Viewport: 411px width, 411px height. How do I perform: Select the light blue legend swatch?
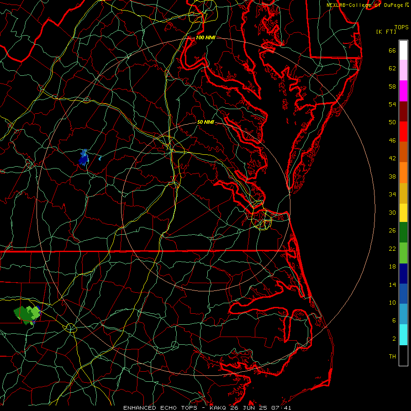pyautogui.click(x=403, y=314)
